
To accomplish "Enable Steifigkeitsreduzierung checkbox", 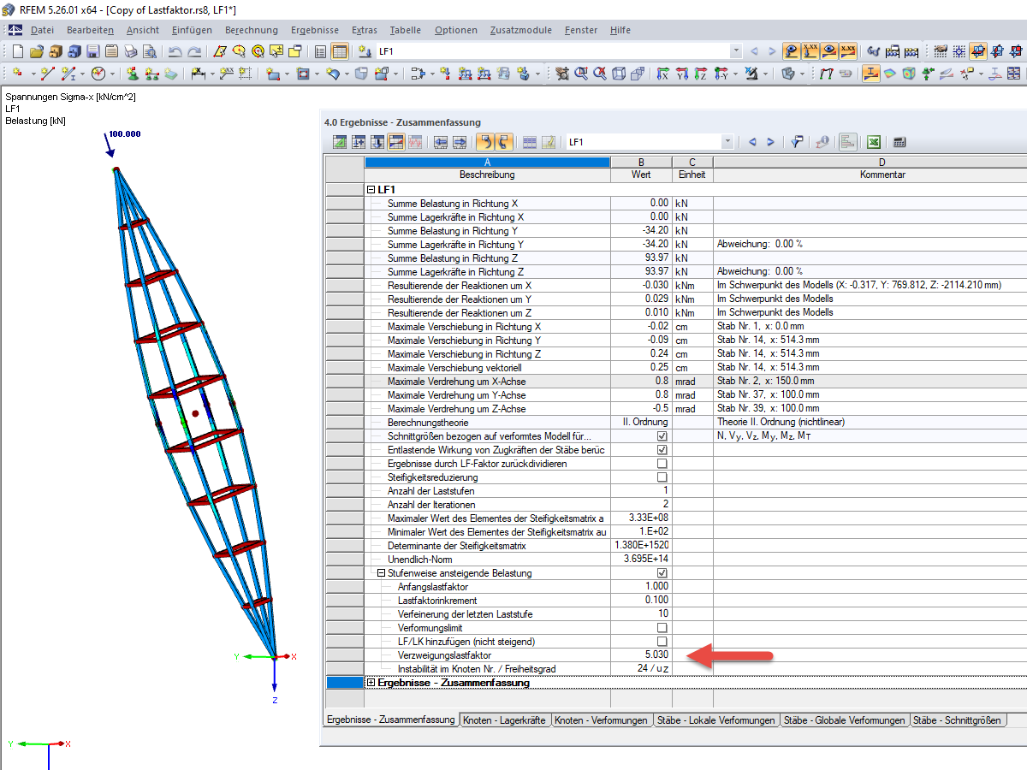I will point(662,477).
